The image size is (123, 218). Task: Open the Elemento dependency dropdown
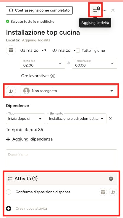click(77, 119)
